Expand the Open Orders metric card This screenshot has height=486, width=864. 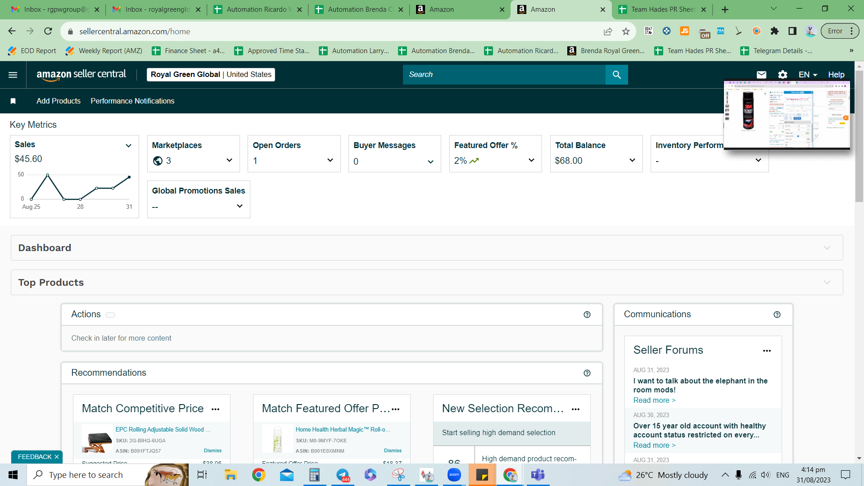click(x=330, y=160)
